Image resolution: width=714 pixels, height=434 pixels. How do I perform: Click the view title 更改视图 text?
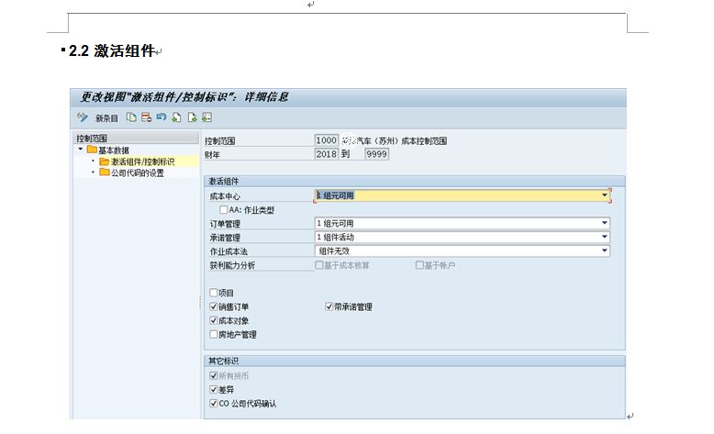point(184,97)
